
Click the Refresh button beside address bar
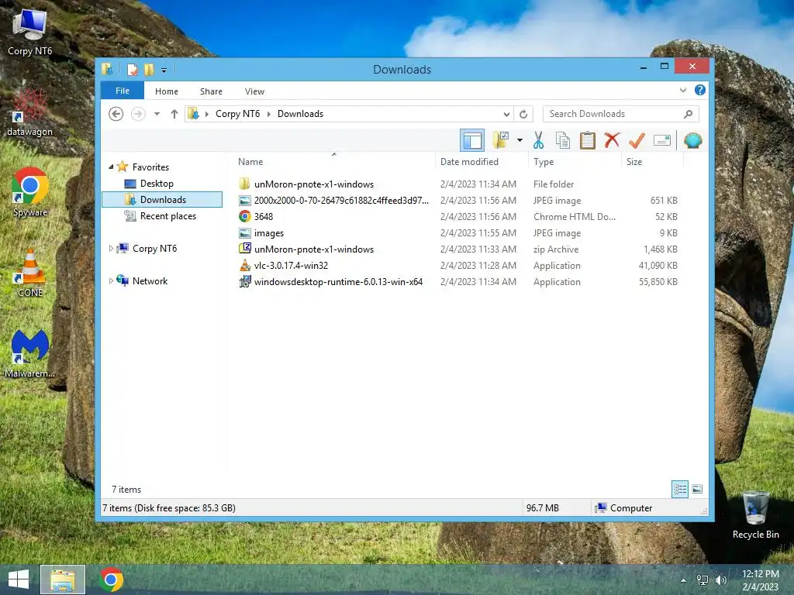pyautogui.click(x=523, y=114)
